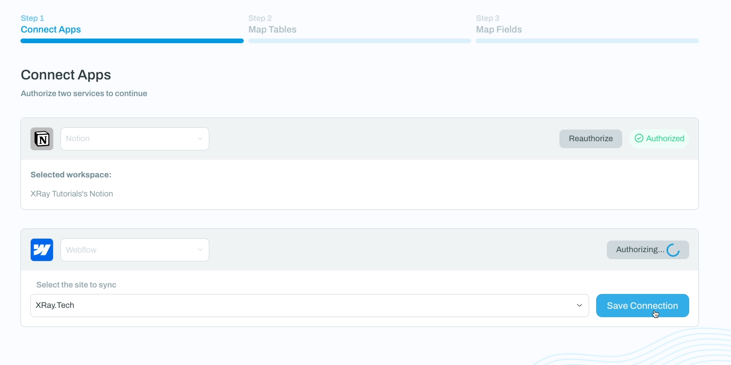Expand the XRay.Tech site dropdown
Image resolution: width=731 pixels, height=365 pixels.
coord(310,306)
